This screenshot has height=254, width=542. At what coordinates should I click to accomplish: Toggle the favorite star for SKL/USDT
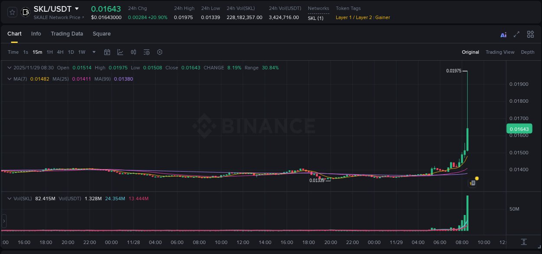(x=12, y=12)
